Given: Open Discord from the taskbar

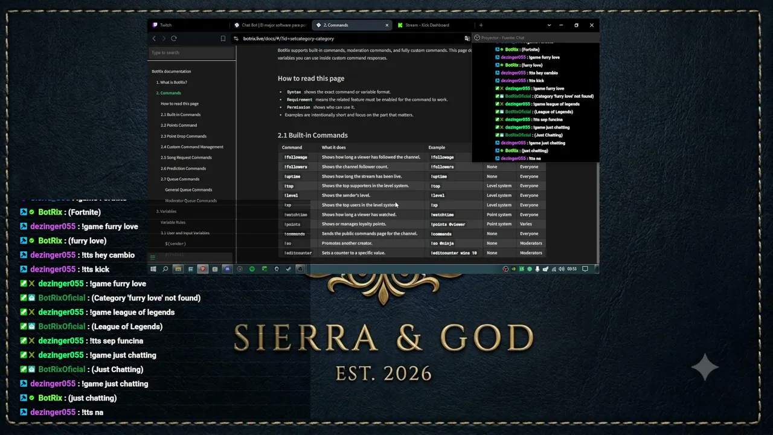Looking at the screenshot, I should (x=227, y=269).
